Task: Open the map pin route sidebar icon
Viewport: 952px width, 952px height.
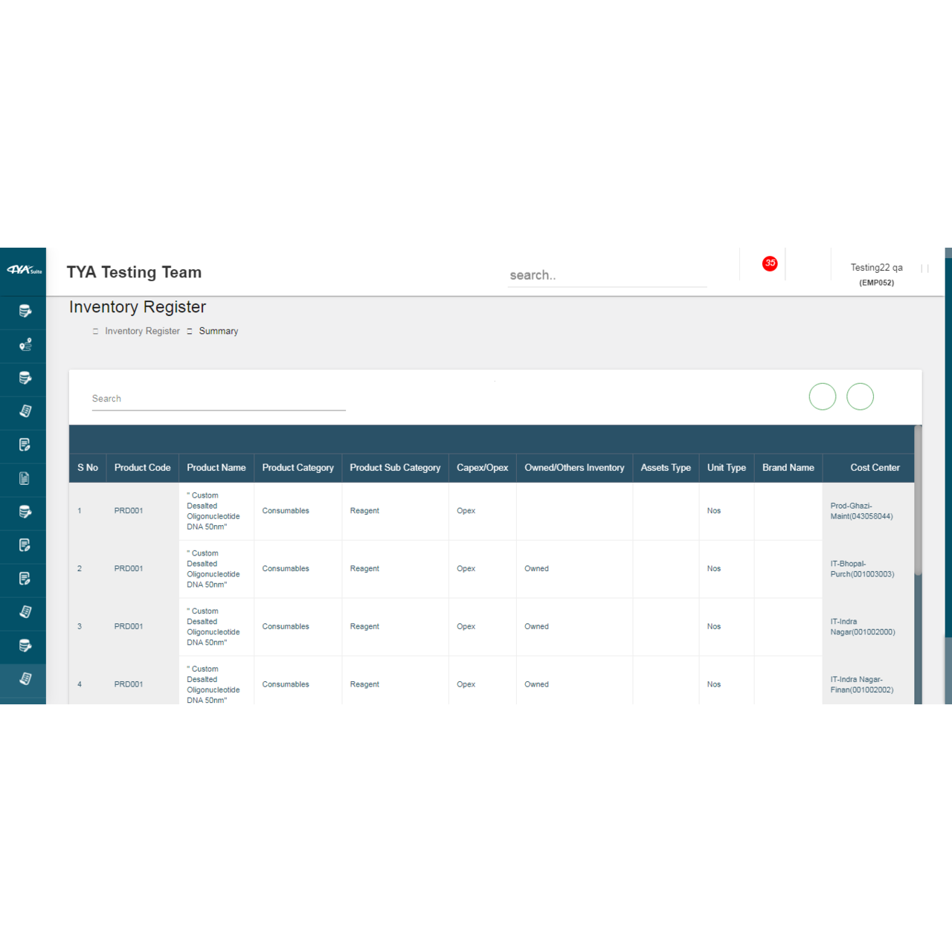Action: point(25,345)
